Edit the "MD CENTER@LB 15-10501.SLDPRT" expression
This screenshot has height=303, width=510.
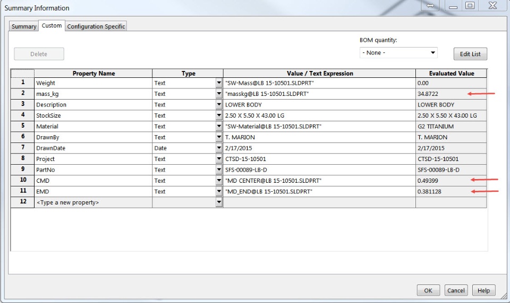coord(319,181)
